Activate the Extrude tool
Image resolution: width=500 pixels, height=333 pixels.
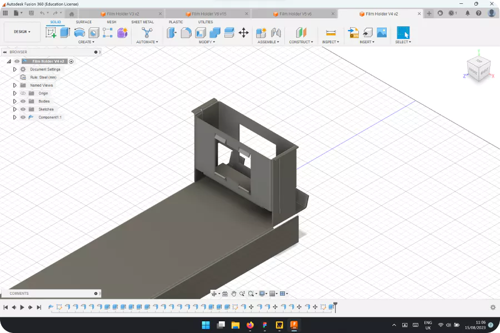point(65,33)
